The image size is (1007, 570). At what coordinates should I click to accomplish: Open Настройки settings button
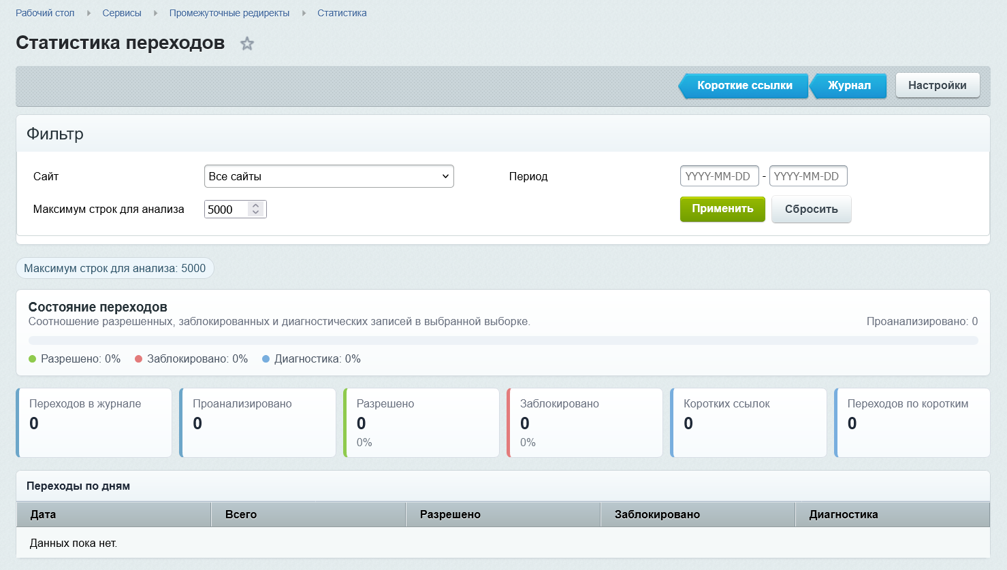pyautogui.click(x=938, y=85)
